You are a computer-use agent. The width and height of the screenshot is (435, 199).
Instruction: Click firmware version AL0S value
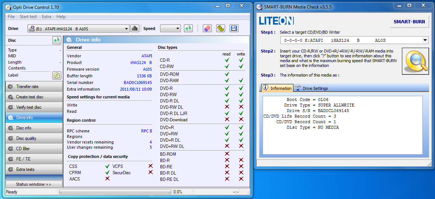click(147, 70)
